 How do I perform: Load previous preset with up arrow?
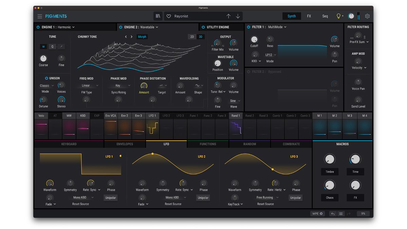pyautogui.click(x=228, y=16)
